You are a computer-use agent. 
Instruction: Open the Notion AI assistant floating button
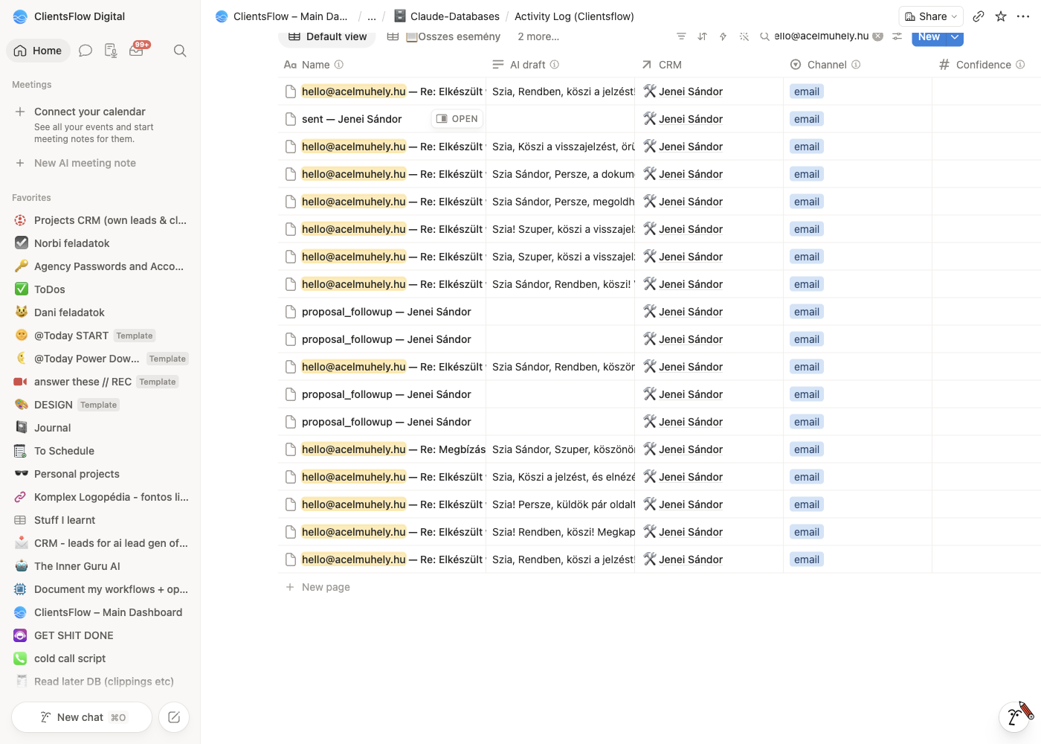(1015, 716)
